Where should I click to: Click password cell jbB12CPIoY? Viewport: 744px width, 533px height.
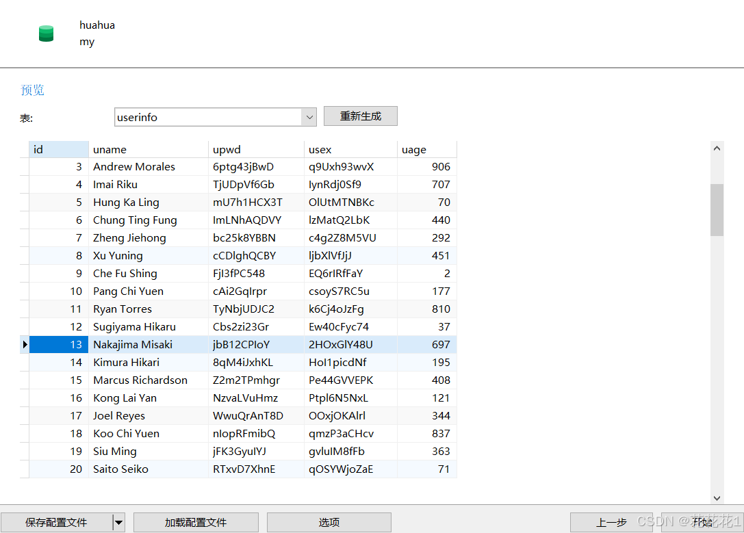[x=256, y=345]
